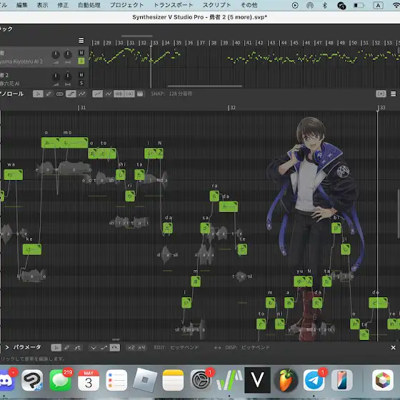Image resolution: width=400 pixels, height=400 pixels.
Task: Open the プロジェクト menu
Action: click(x=127, y=5)
